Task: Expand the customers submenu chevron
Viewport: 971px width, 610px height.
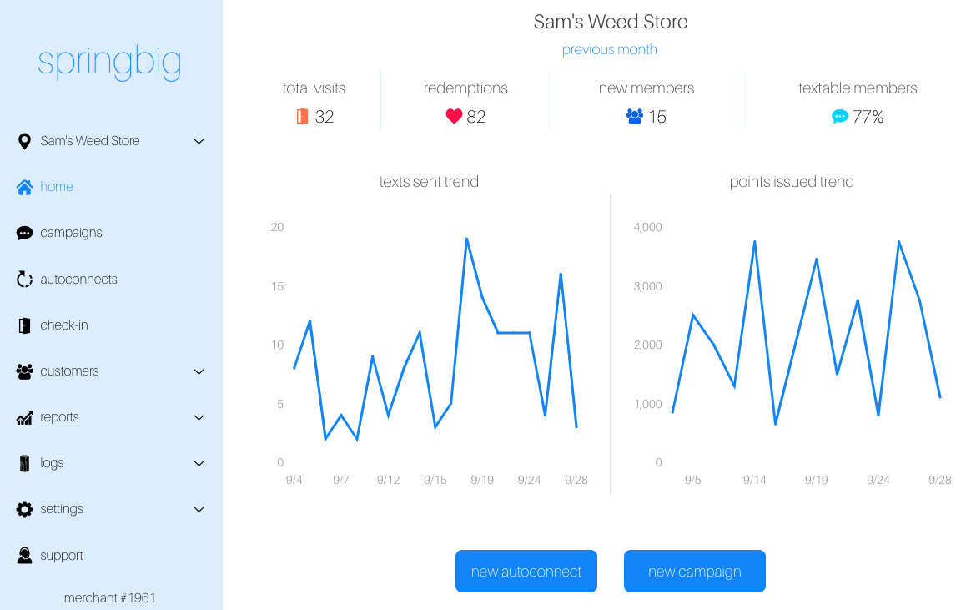Action: tap(199, 371)
